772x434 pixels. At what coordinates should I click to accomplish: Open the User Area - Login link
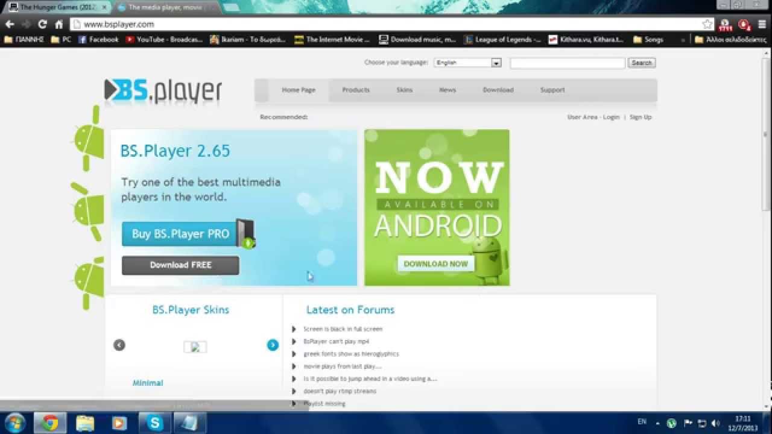click(593, 117)
